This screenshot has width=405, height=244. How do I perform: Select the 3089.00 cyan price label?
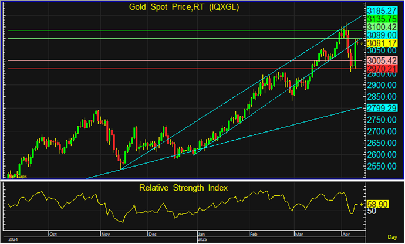click(x=382, y=35)
